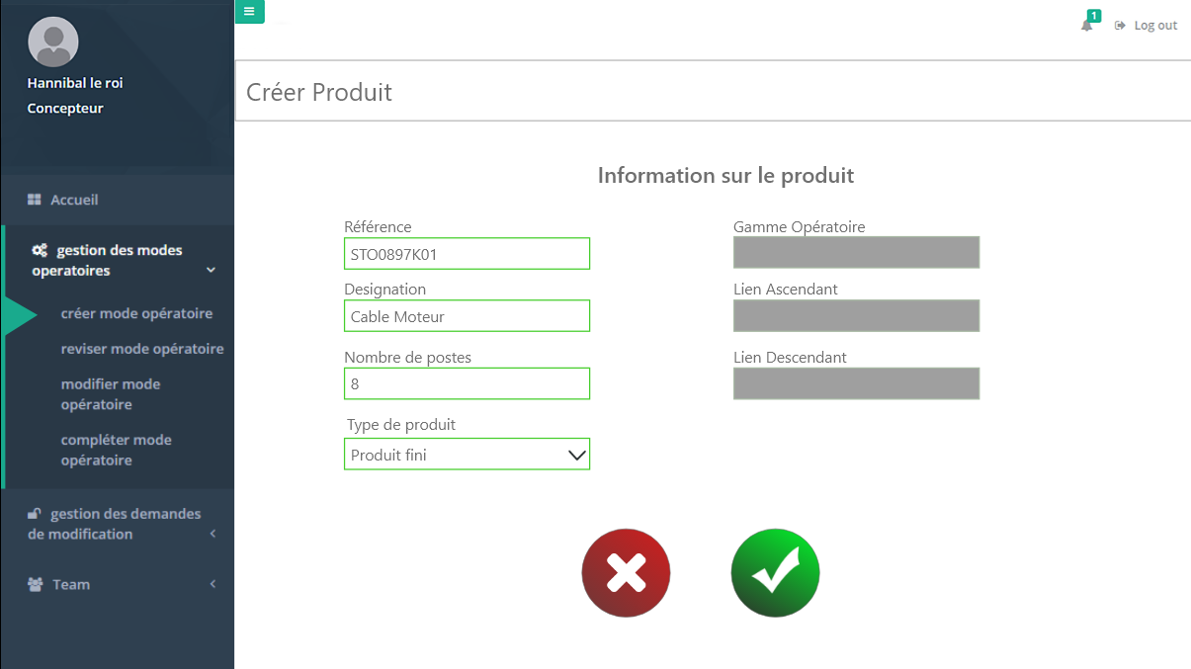Click the Référence input field
The height and width of the screenshot is (669, 1191).
point(467,254)
